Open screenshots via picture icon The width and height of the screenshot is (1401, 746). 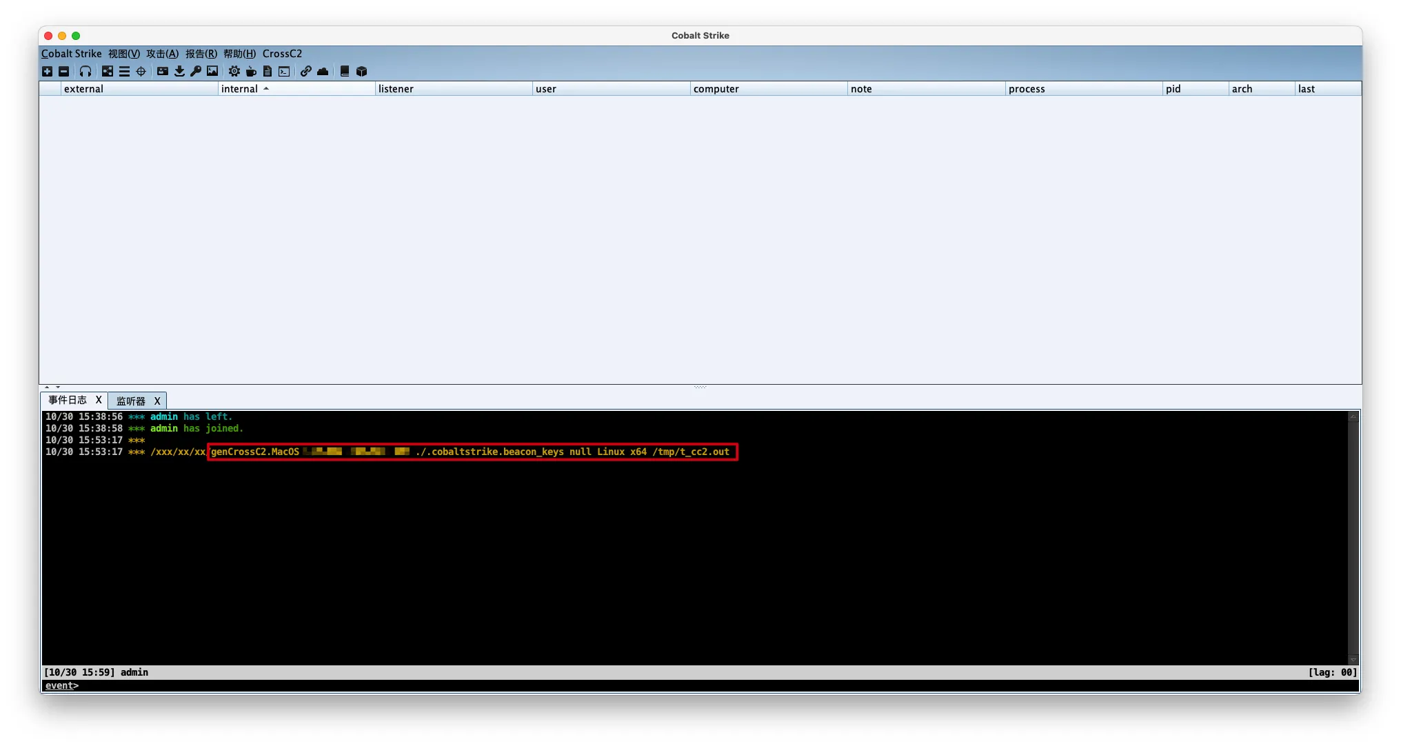(212, 72)
